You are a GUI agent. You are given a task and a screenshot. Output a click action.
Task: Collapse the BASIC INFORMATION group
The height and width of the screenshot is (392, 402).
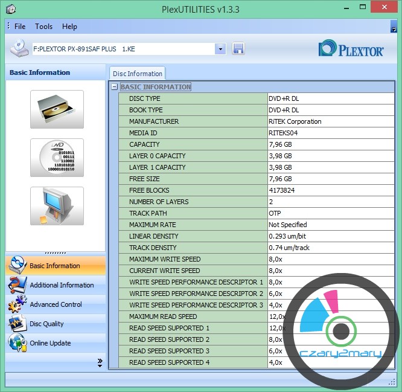pyautogui.click(x=114, y=87)
